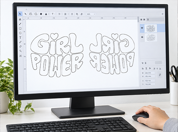Align objects to the bottom edge
This screenshot has width=178, height=132.
coord(160,69)
